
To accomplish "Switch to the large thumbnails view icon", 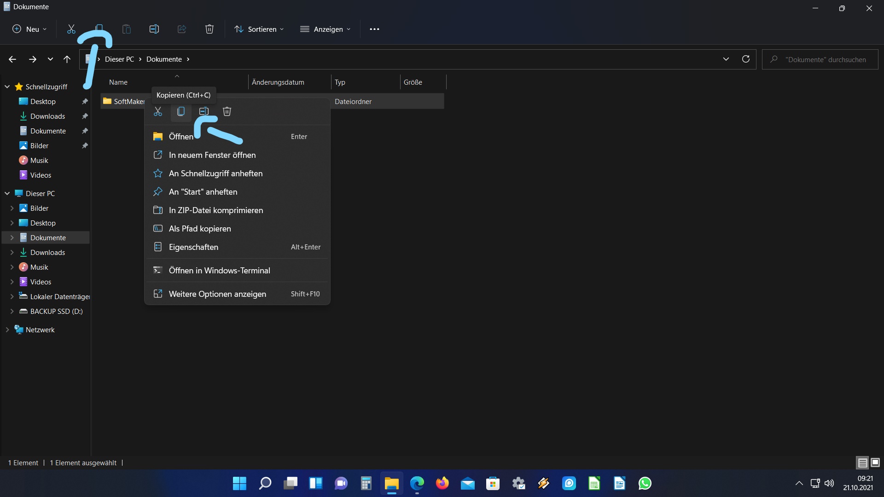I will pos(875,462).
